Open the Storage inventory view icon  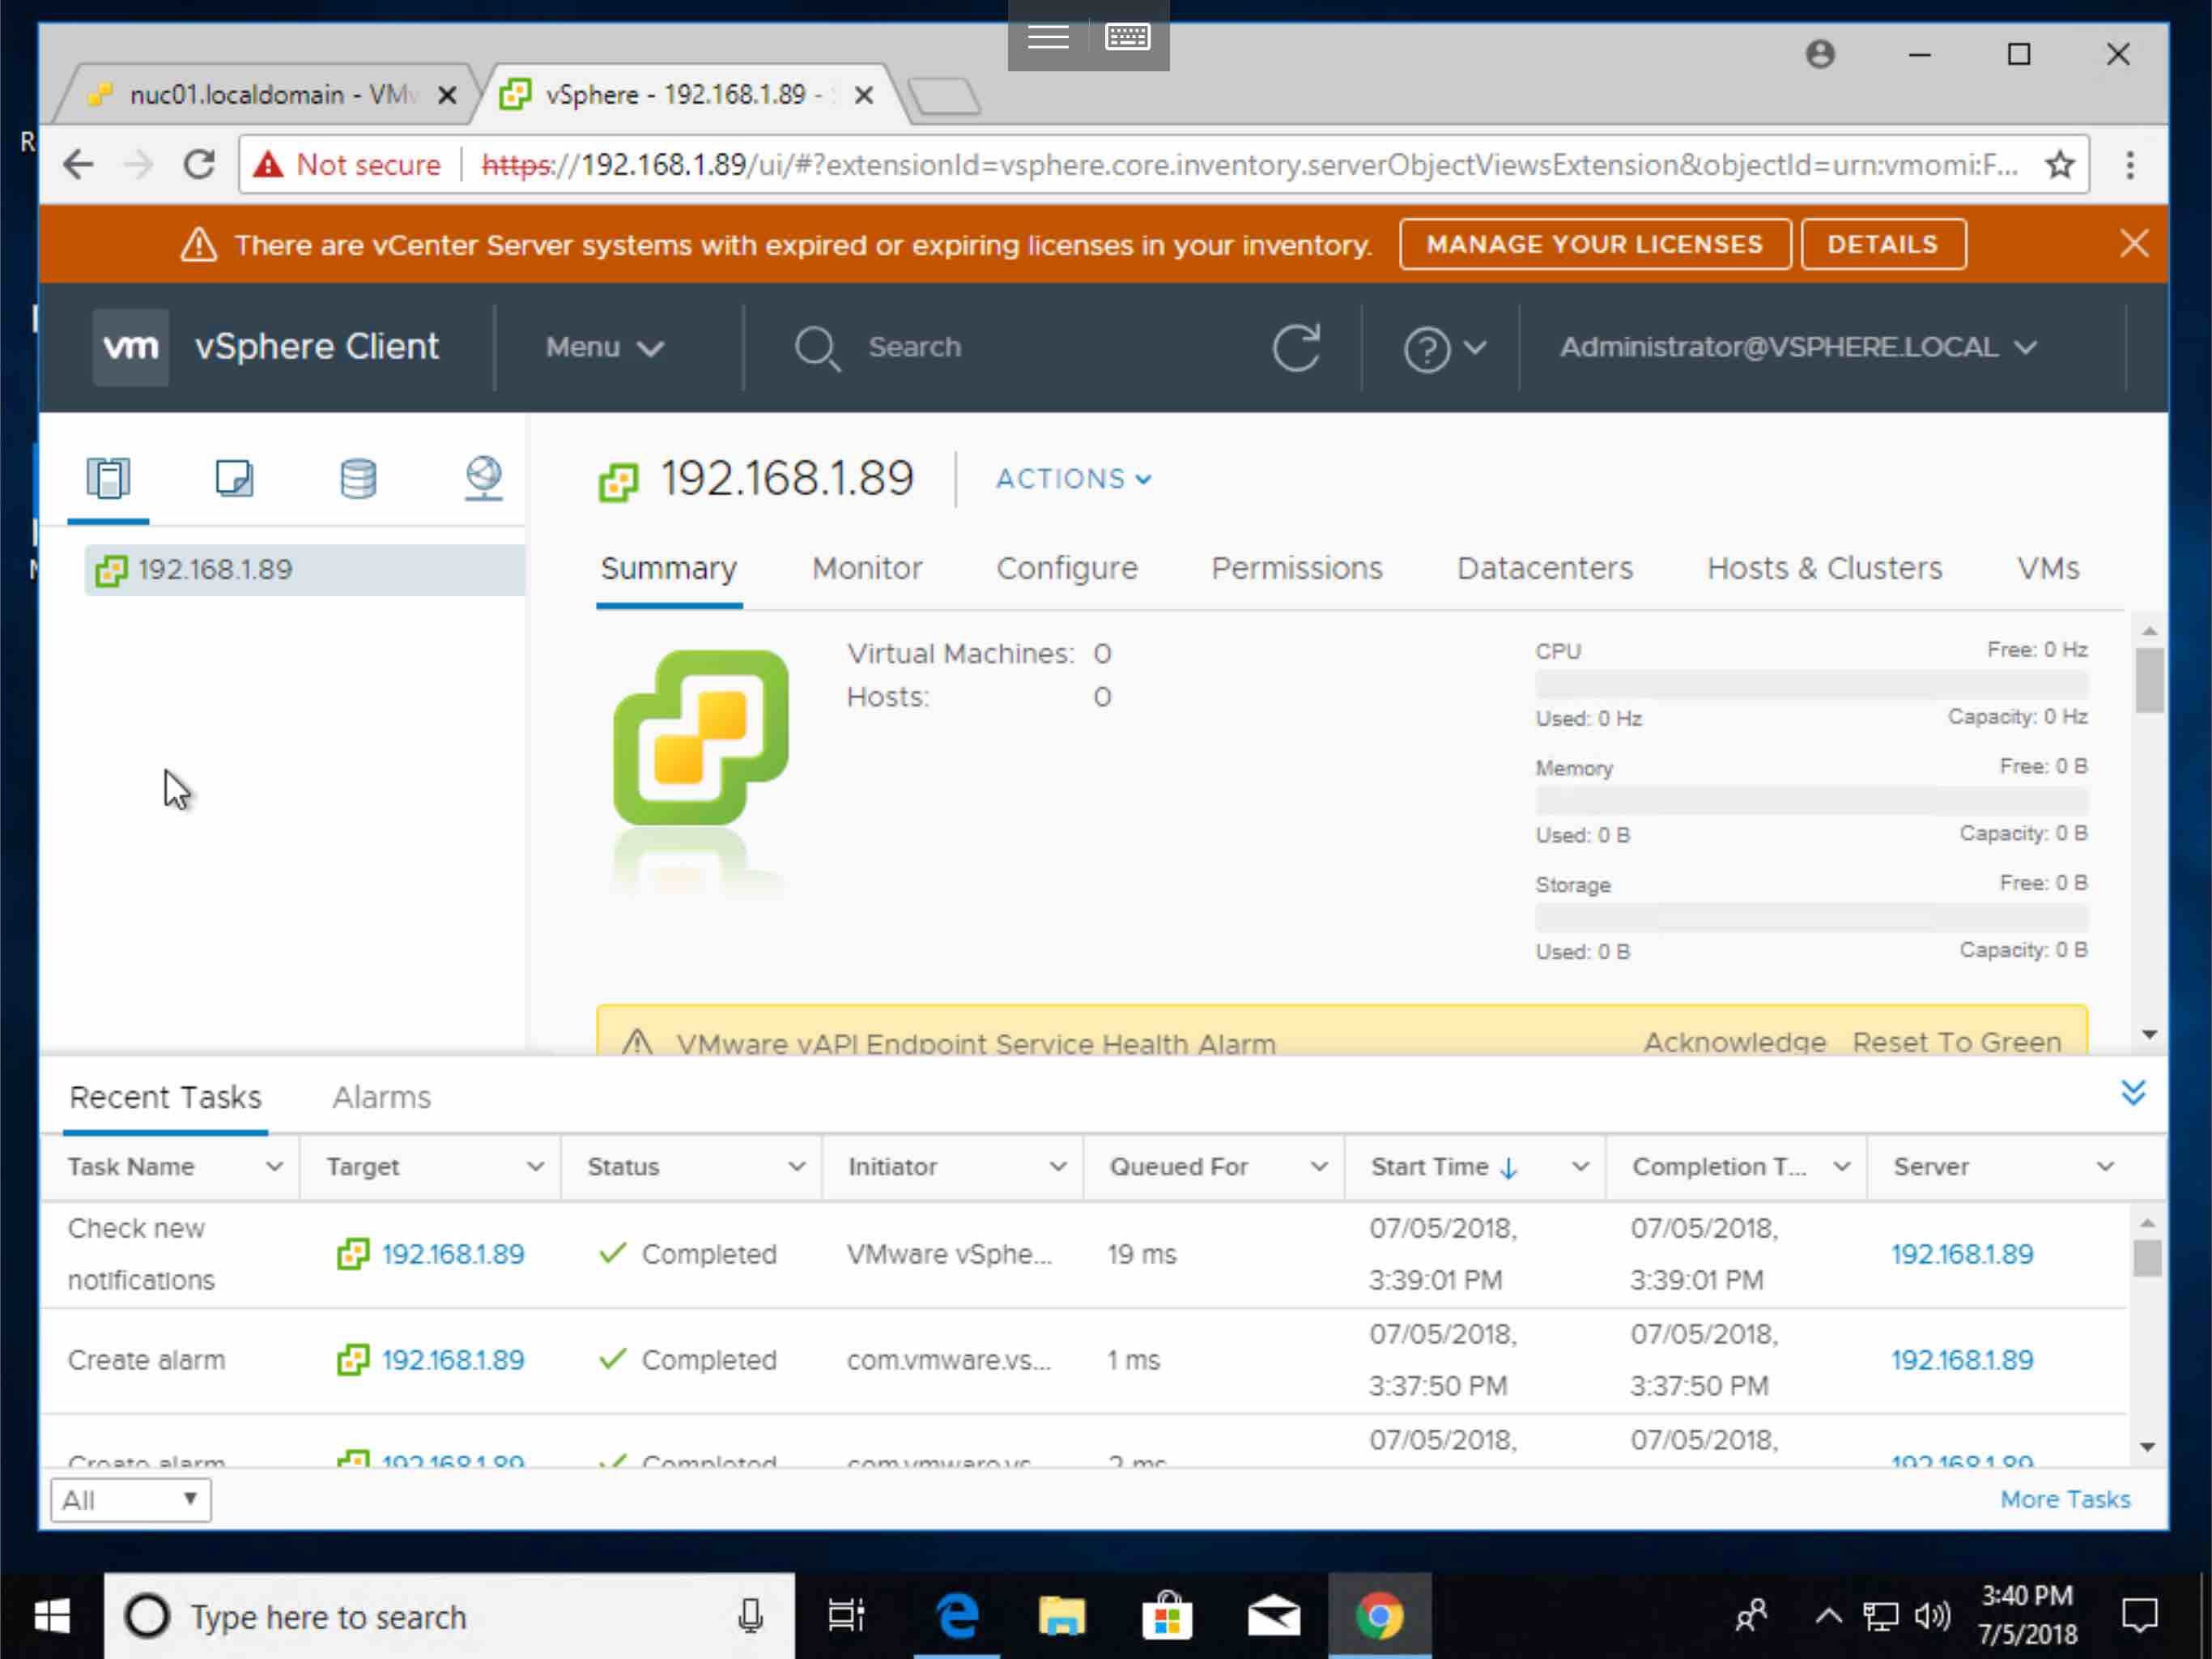click(x=358, y=477)
